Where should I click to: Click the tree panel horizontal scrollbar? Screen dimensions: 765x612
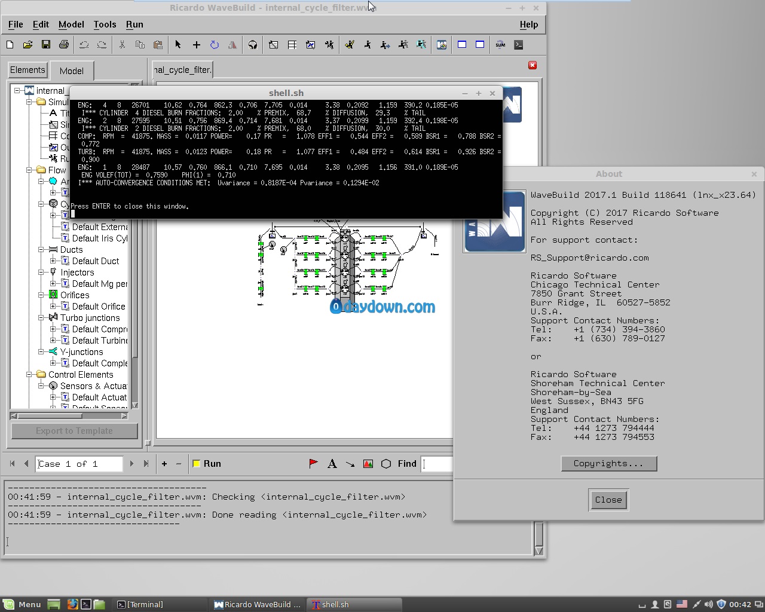coord(69,416)
